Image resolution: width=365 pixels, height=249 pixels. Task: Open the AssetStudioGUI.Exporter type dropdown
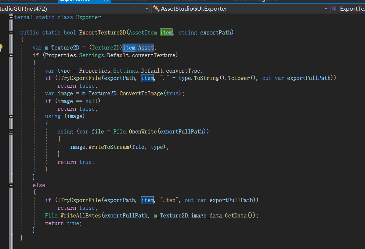tap(326, 8)
